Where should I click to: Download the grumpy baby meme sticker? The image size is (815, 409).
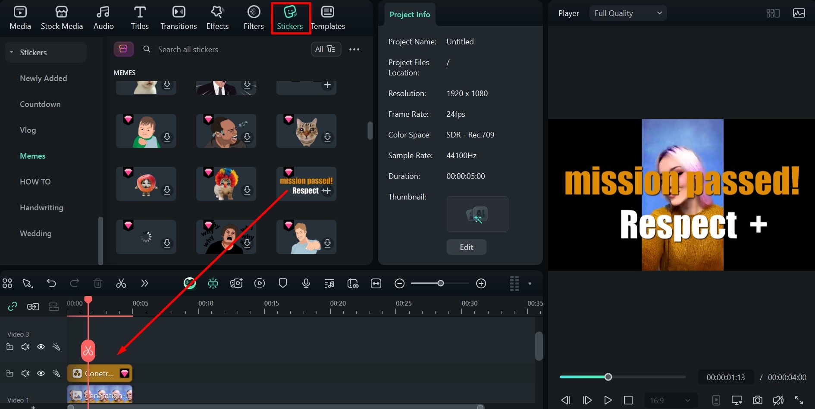[167, 137]
